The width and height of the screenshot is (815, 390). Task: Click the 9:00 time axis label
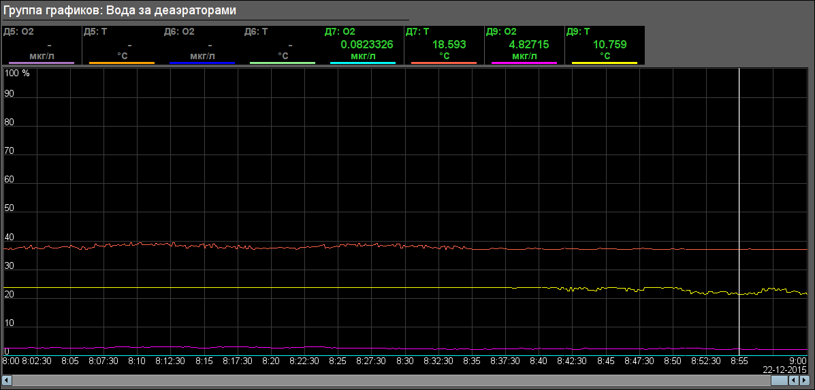[x=799, y=361]
